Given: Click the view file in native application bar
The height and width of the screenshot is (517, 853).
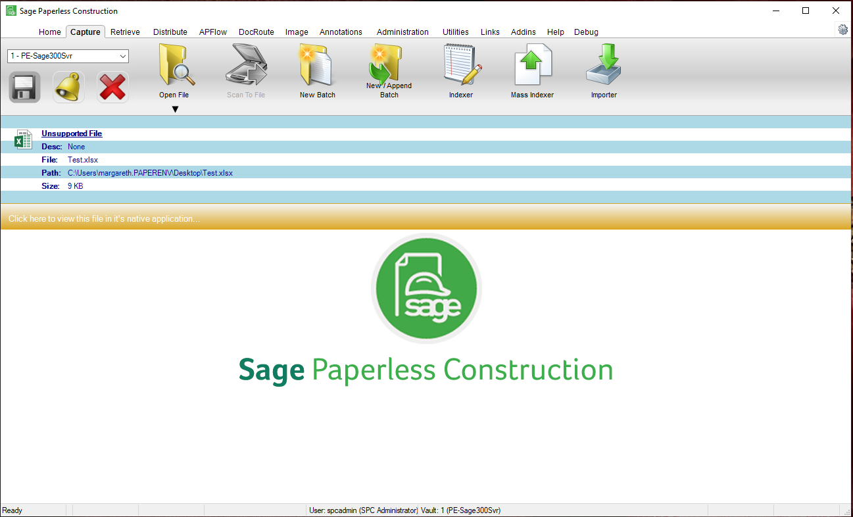Looking at the screenshot, I should pos(426,218).
